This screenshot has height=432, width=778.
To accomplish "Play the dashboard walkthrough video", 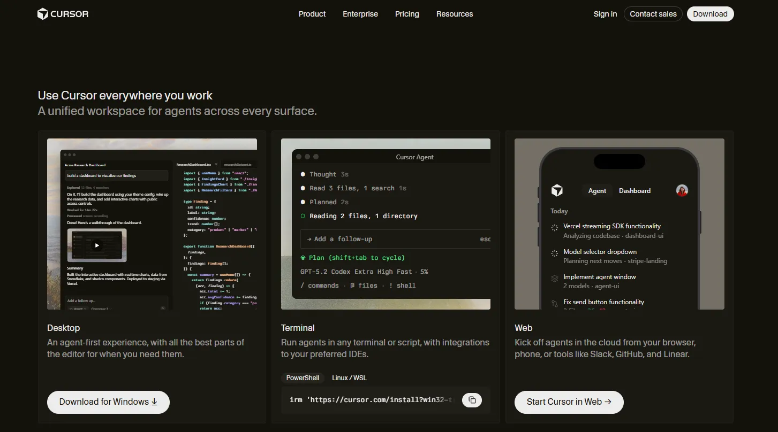I will 97,245.
